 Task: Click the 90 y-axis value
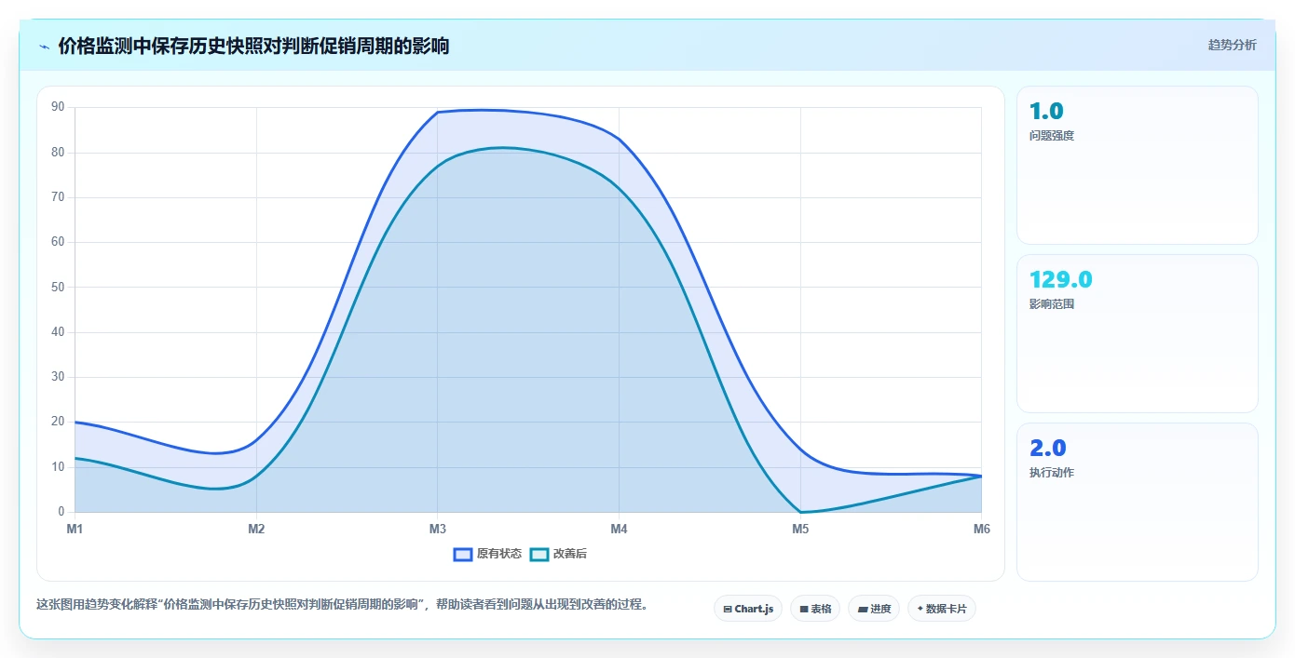[58, 108]
